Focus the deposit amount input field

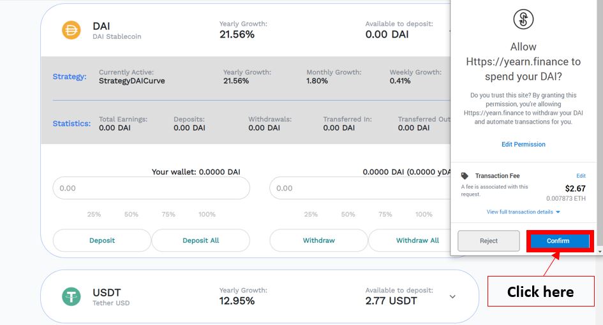tap(151, 188)
